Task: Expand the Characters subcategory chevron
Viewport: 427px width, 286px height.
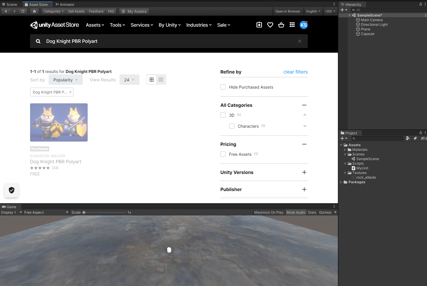Action: (x=305, y=126)
